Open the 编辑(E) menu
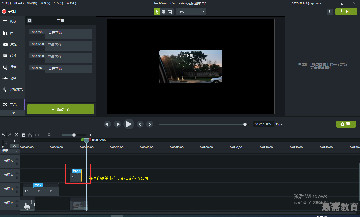Image resolution: width=360 pixels, height=217 pixels. 19,3
